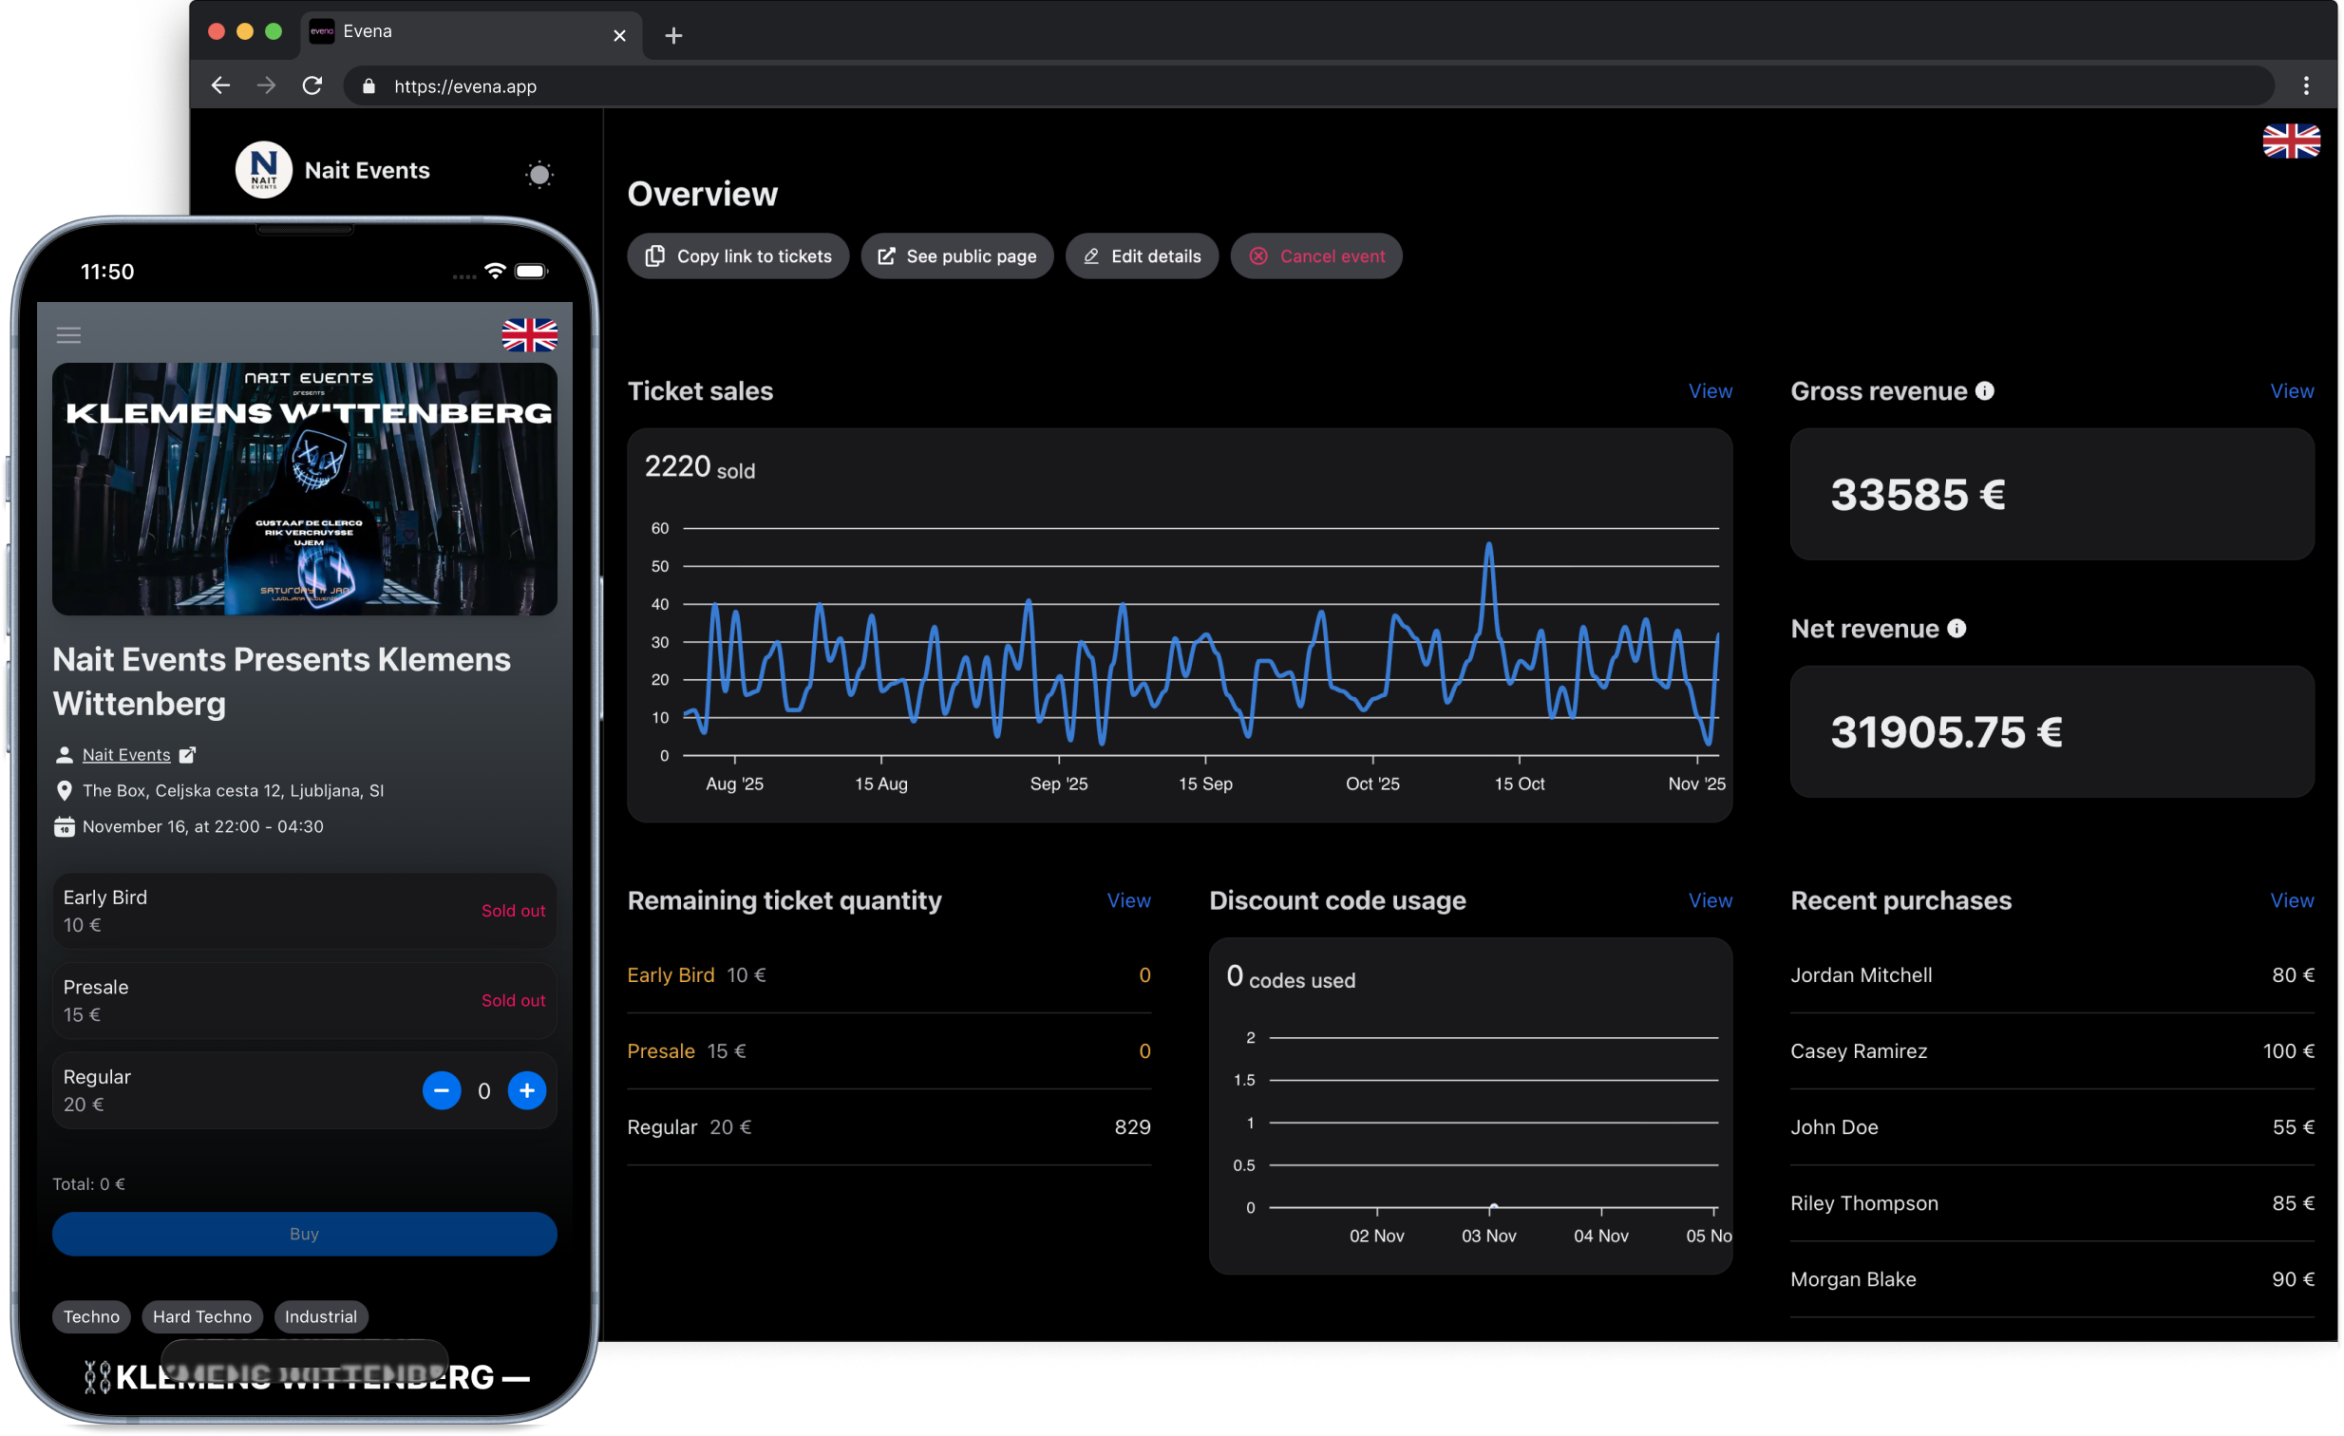
Task: Go back with browser back arrow
Action: click(x=220, y=85)
